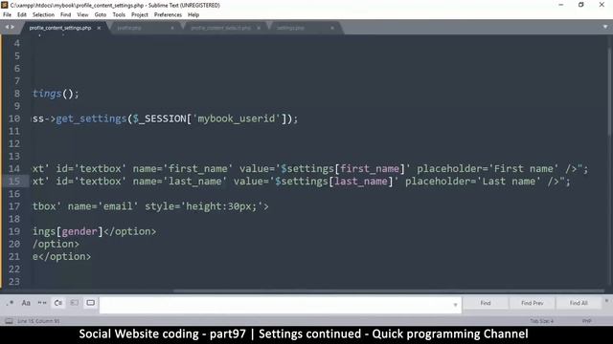Click $settings[first_name] value text
The height and width of the screenshot is (344, 613).
click(343, 169)
